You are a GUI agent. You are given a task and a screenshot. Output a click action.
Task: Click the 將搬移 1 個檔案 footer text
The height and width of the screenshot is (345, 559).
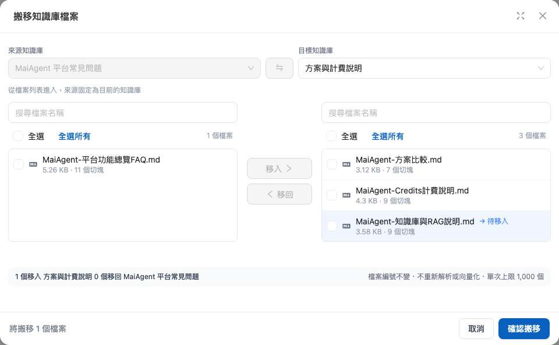38,329
